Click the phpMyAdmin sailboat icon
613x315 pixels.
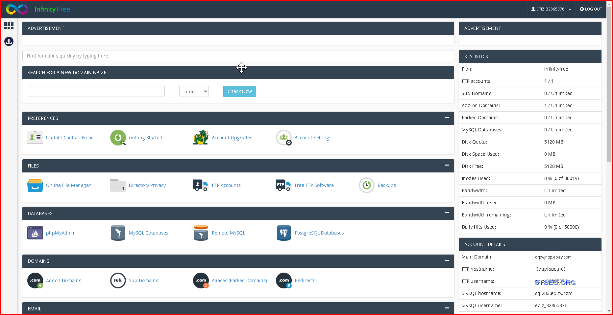[35, 233]
